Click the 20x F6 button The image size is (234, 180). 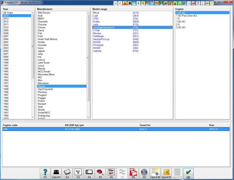111,174
